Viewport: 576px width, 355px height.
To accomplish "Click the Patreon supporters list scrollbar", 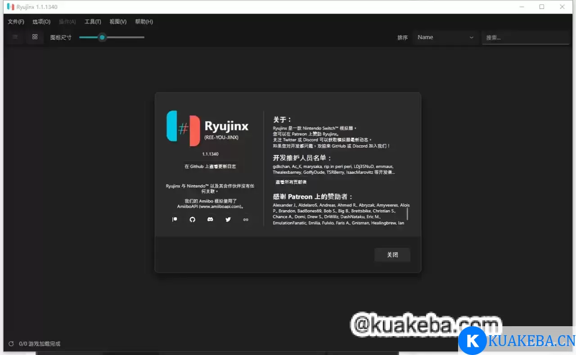I will 408,213.
